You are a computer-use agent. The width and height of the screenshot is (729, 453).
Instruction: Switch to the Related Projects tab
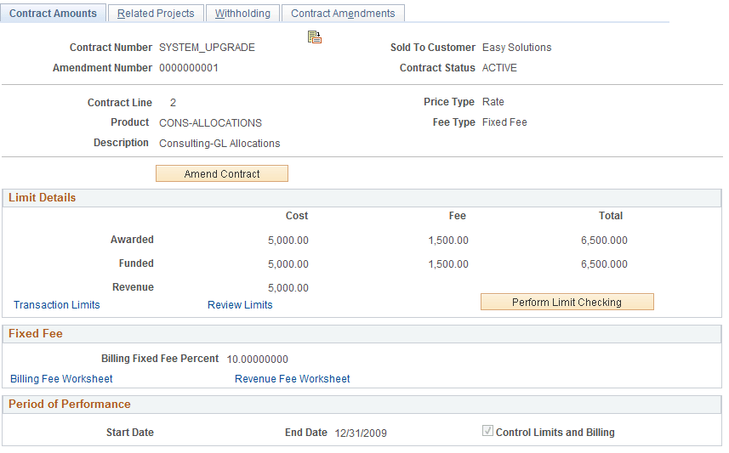[x=156, y=14]
